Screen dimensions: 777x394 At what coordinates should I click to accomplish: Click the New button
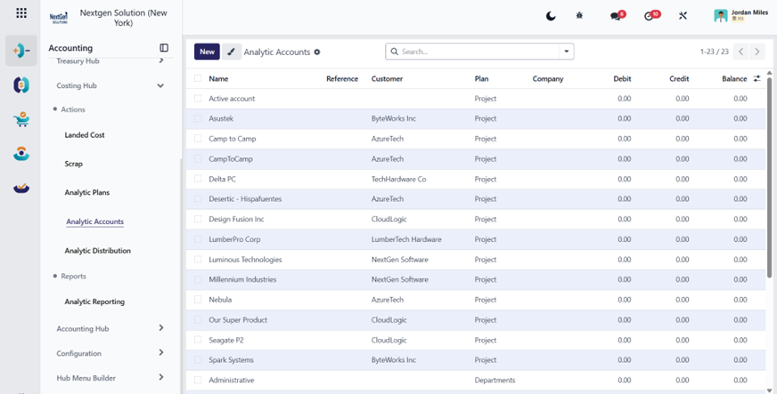(x=207, y=52)
